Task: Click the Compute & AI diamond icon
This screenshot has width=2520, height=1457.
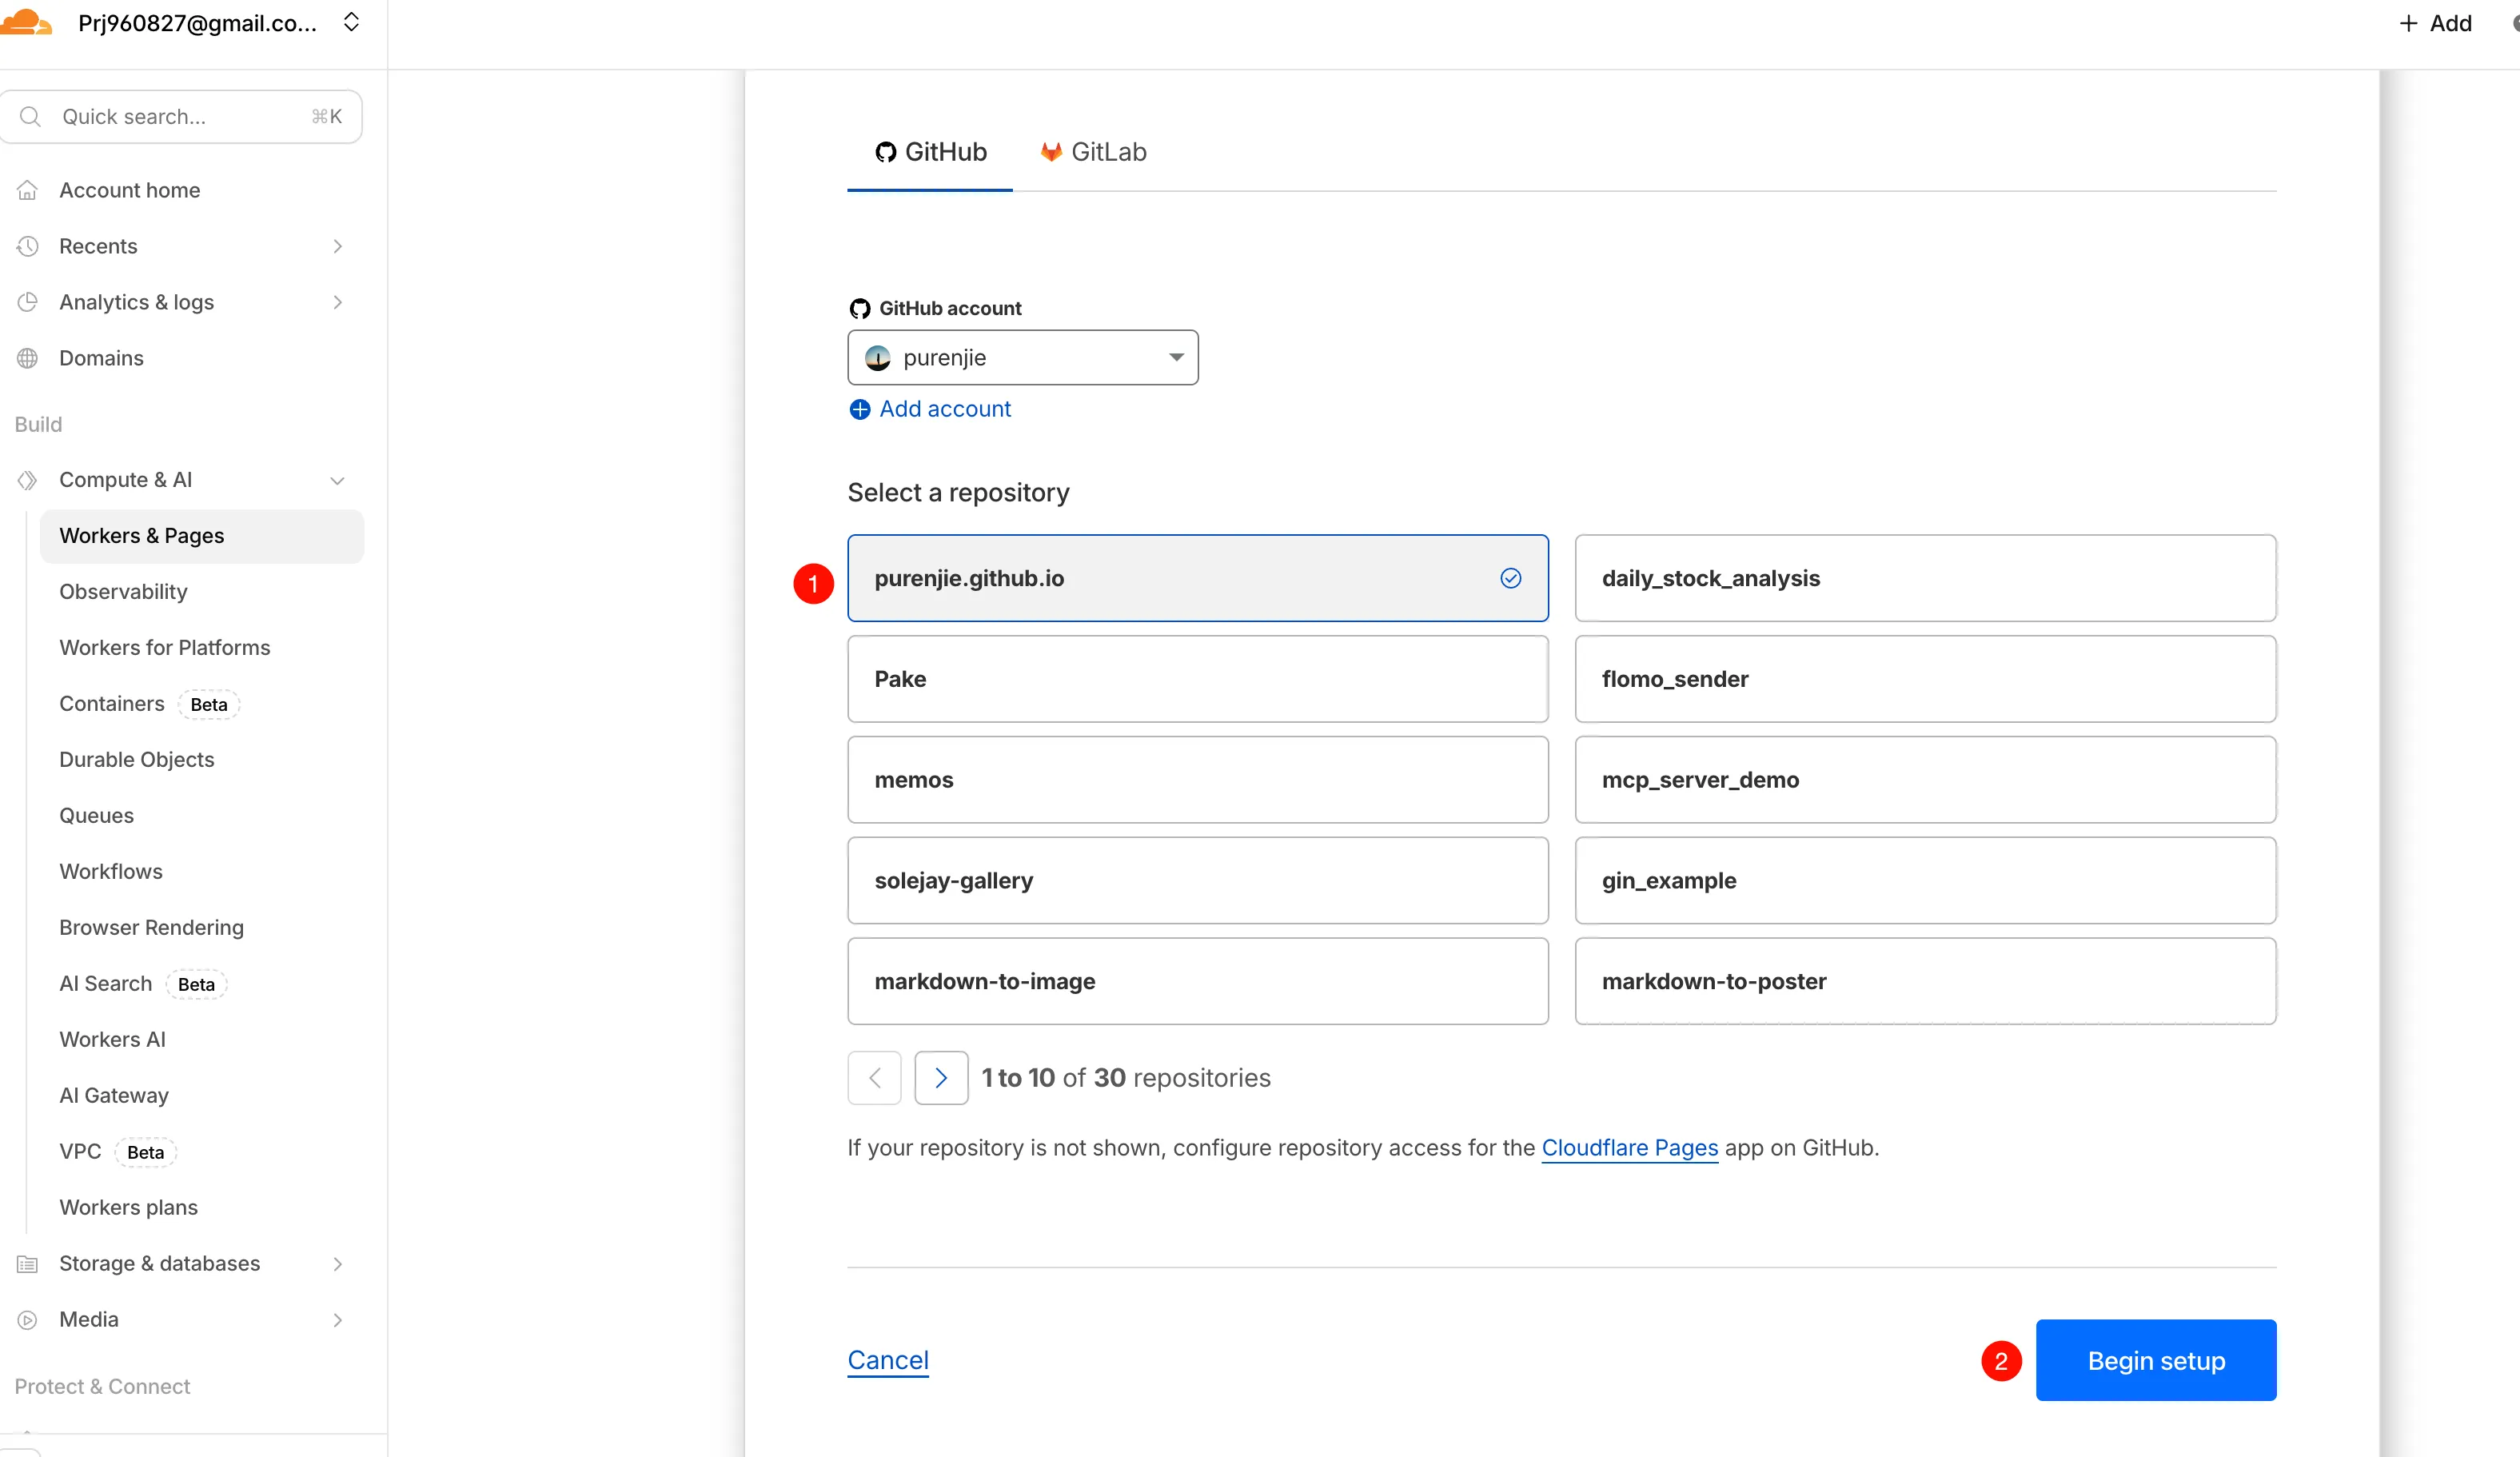Action: pyautogui.click(x=28, y=480)
